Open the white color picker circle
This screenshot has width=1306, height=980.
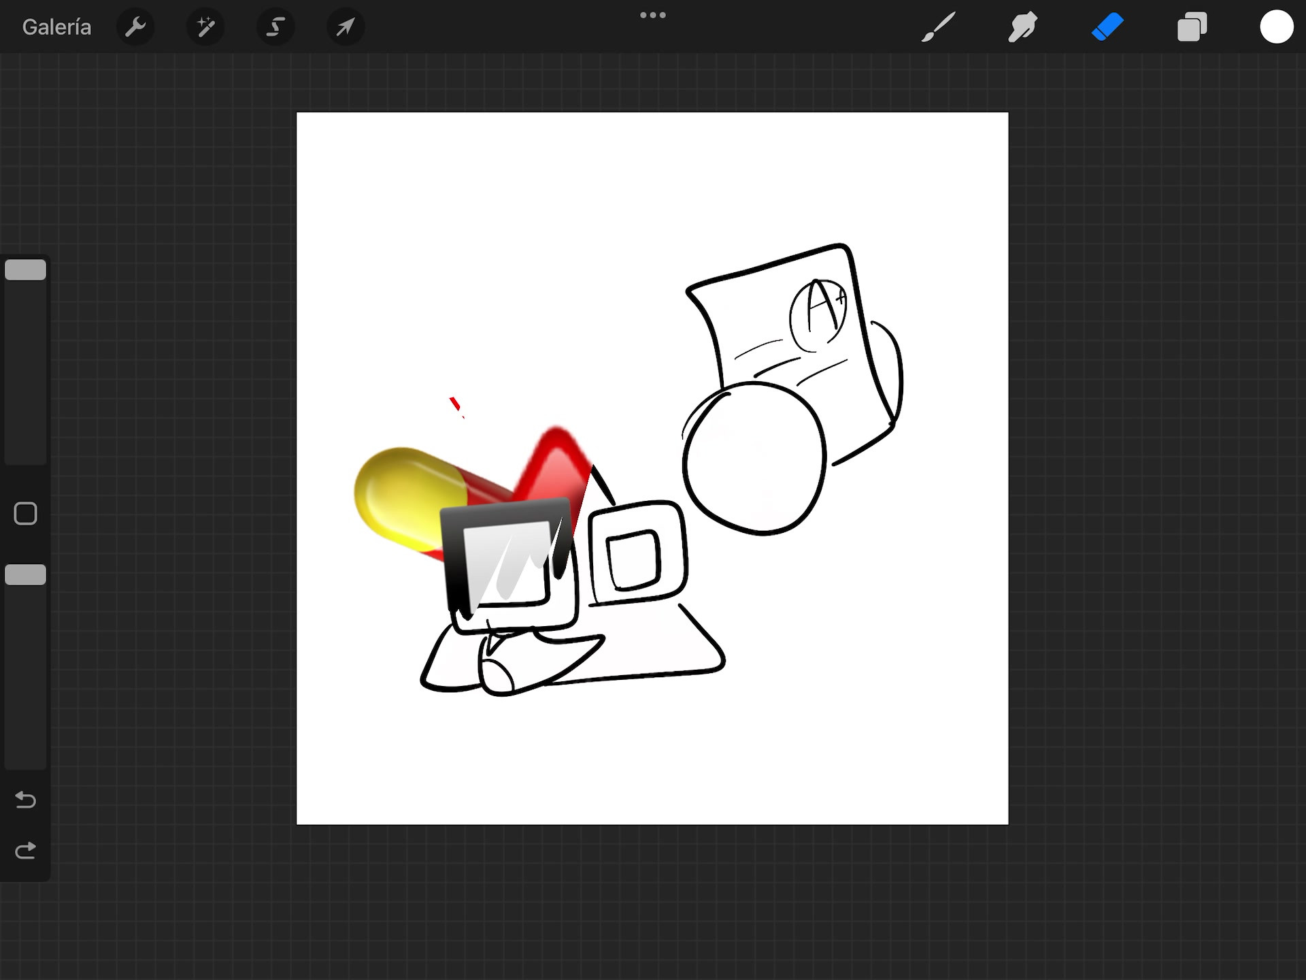[x=1276, y=27]
